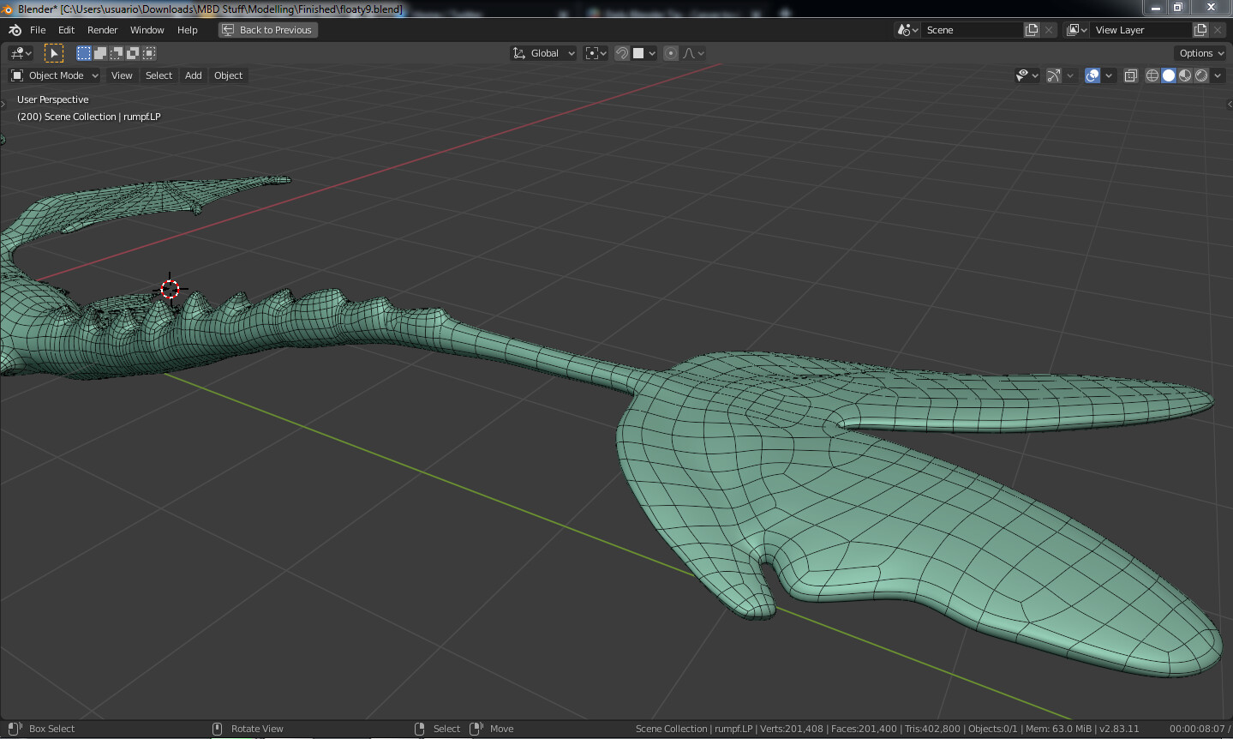Image resolution: width=1233 pixels, height=739 pixels.
Task: Open the gizmo settings dropdown arrow
Action: (x=1069, y=75)
